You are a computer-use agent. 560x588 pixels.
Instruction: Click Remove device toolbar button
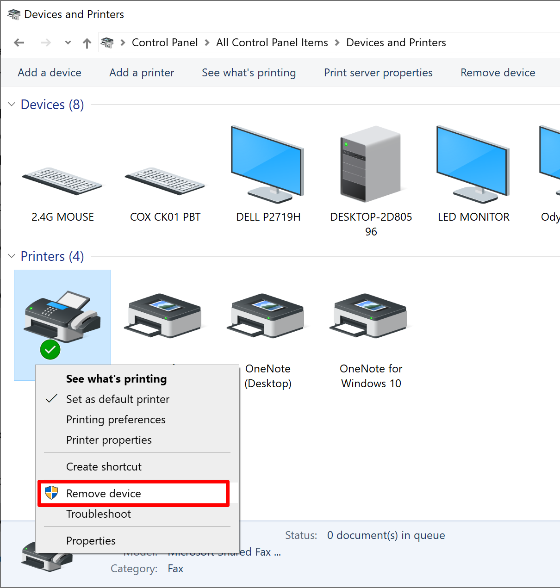[x=498, y=73]
